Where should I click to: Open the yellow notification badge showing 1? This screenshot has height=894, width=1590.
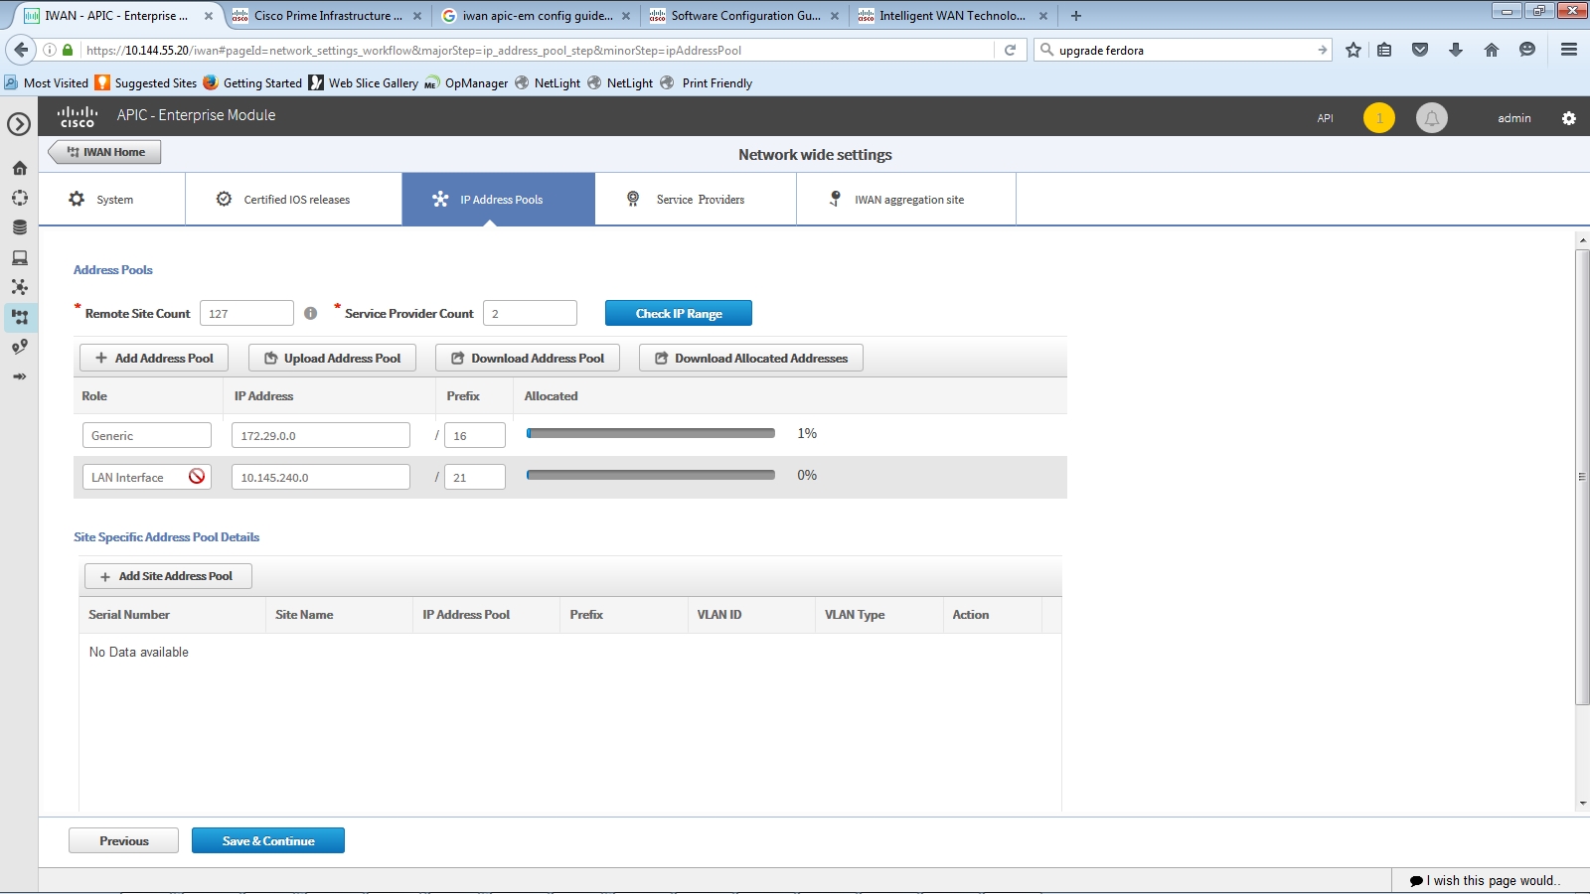pos(1379,118)
